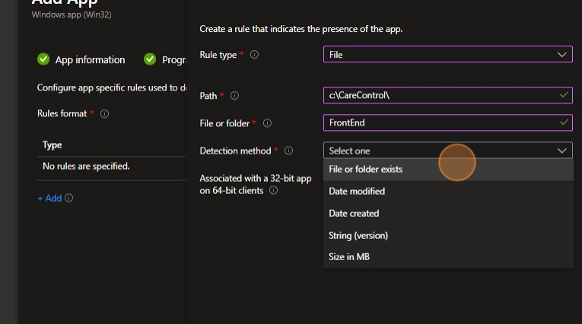The height and width of the screenshot is (324, 582).
Task: Click the Rules format info icon
Action: pos(104,113)
